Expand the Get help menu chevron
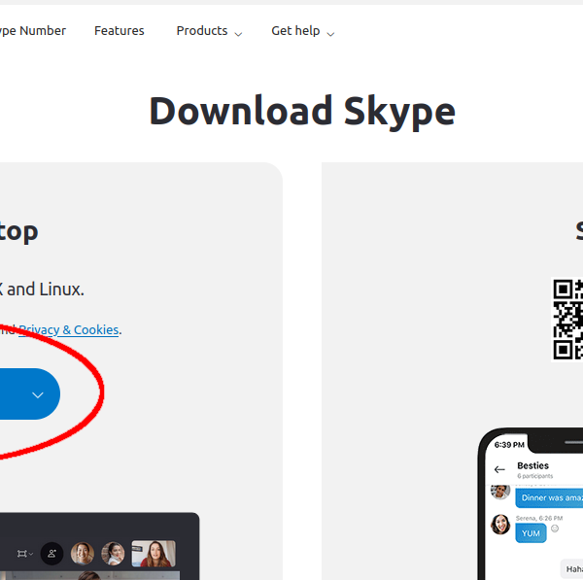 330,34
